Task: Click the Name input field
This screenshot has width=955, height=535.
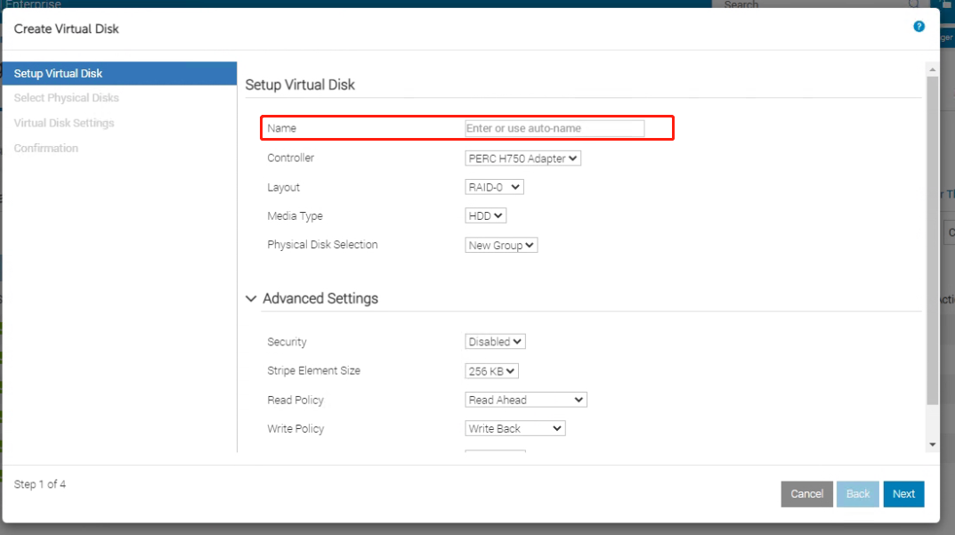Action: [554, 128]
